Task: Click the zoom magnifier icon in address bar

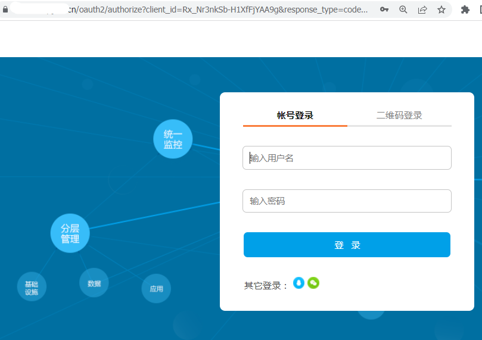Action: coord(403,10)
